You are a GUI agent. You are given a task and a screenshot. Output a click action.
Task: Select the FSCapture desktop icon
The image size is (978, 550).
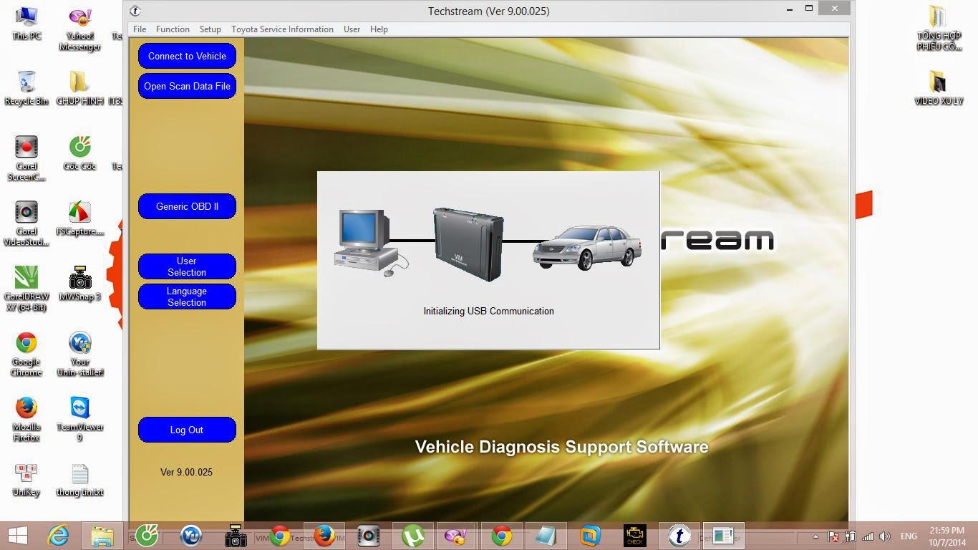click(x=79, y=218)
